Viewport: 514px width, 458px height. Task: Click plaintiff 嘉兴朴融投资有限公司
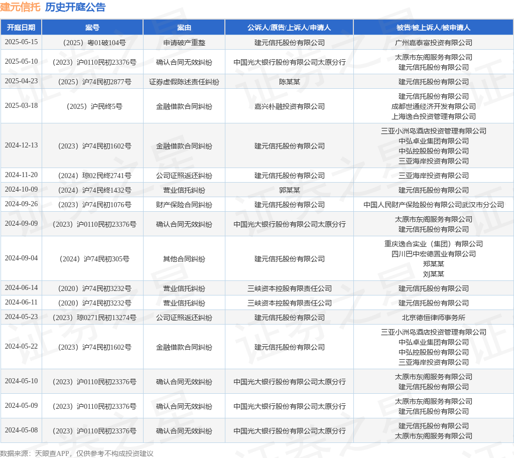point(289,106)
